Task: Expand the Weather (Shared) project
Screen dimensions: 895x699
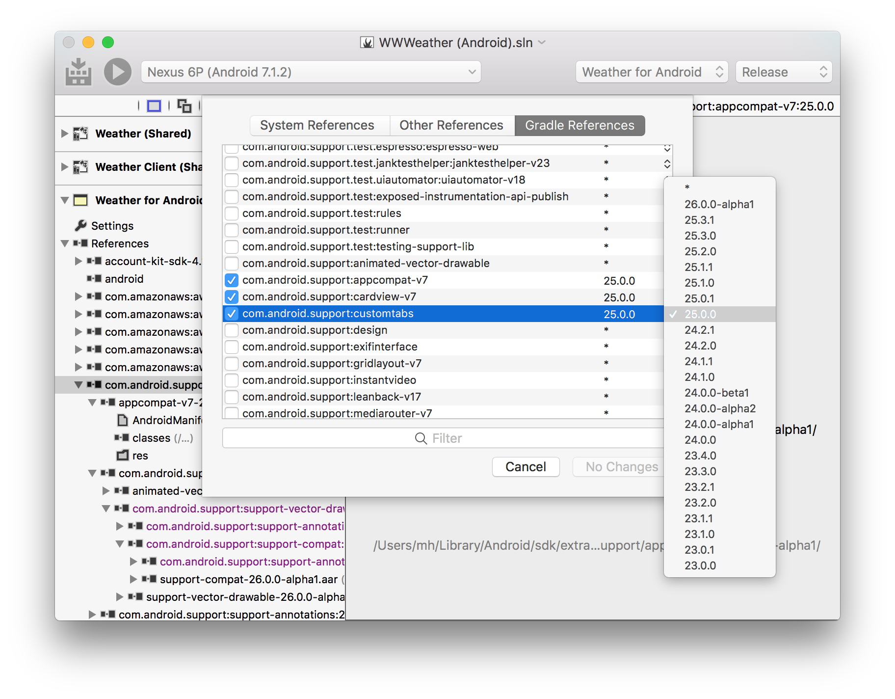Action: pos(64,134)
